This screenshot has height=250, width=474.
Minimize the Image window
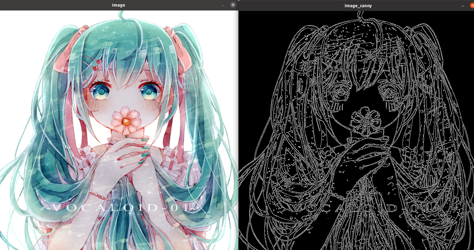(x=223, y=5)
